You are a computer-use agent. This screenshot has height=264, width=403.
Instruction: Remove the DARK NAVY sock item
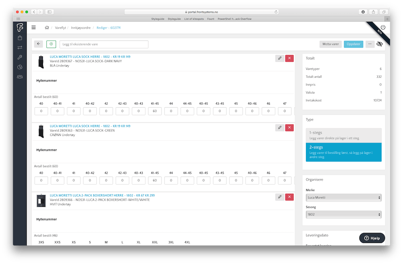point(289,58)
